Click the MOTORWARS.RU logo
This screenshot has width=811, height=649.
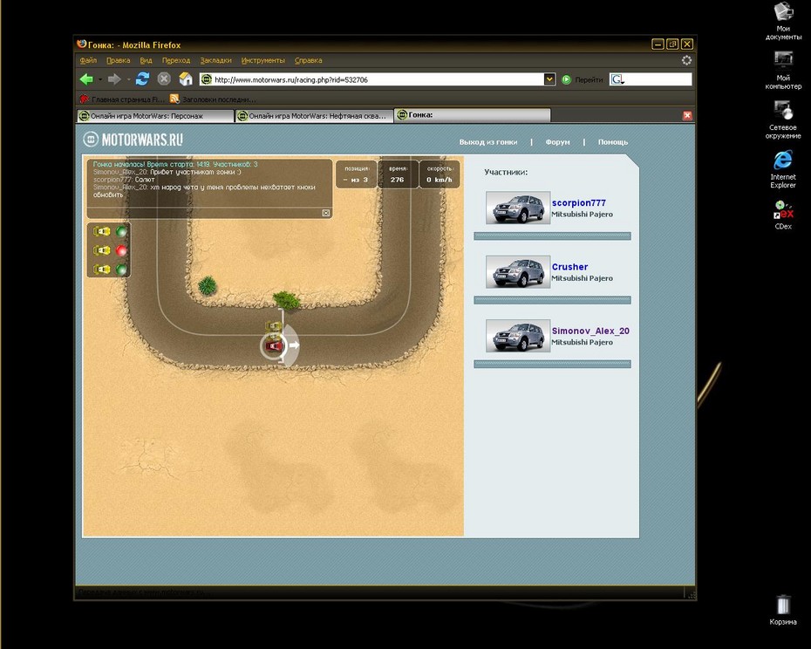pyautogui.click(x=133, y=140)
